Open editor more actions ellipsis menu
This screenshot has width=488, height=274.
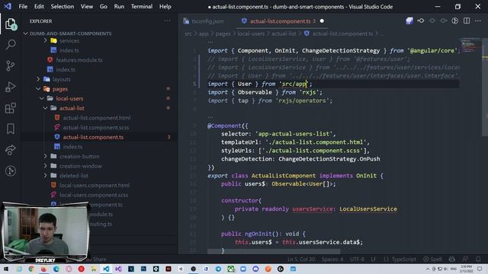coord(478,21)
